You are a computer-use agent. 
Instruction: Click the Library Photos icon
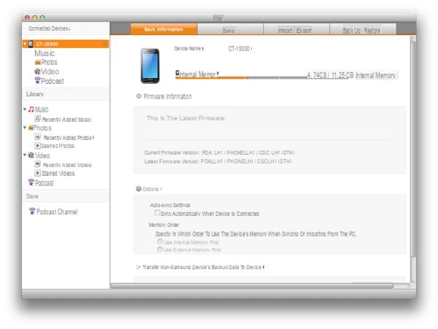pos(31,128)
